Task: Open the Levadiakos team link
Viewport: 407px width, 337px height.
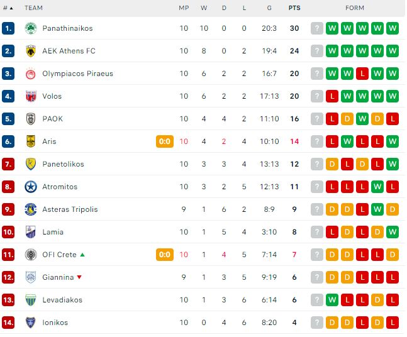Action: click(62, 300)
